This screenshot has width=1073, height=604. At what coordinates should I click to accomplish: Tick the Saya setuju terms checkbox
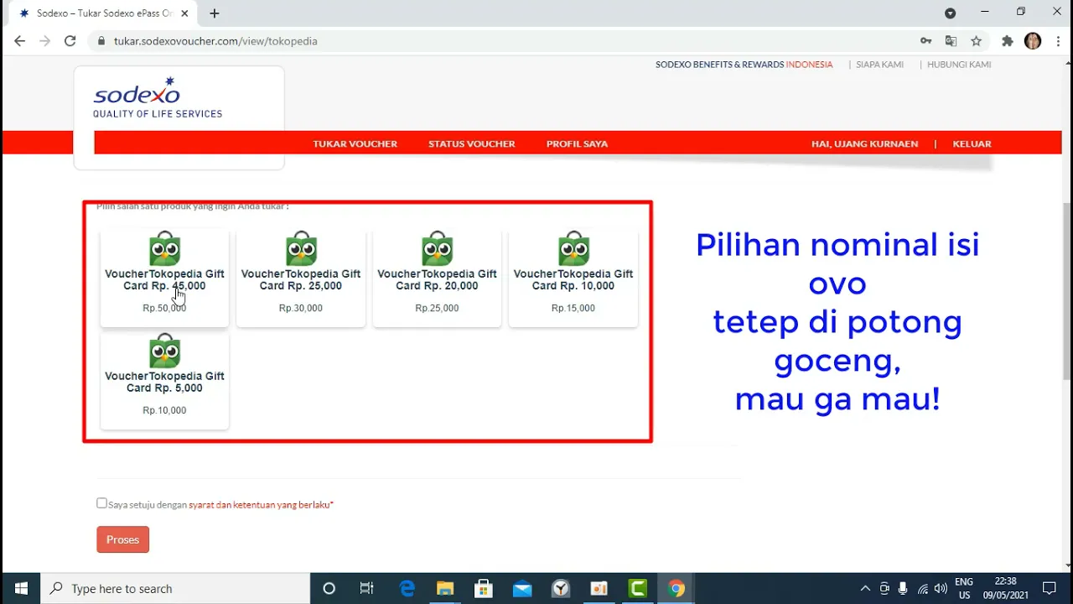pos(101,503)
